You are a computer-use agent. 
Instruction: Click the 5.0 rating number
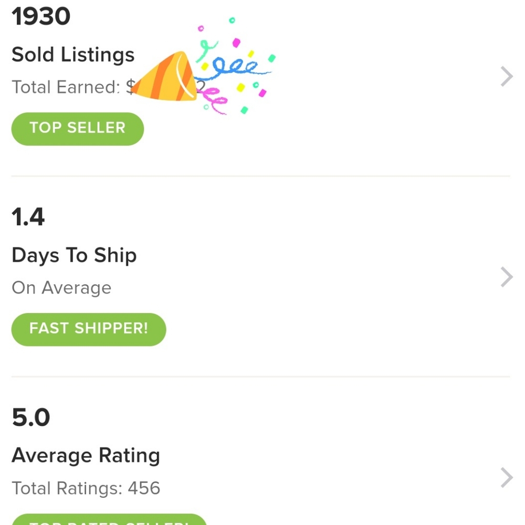(31, 418)
